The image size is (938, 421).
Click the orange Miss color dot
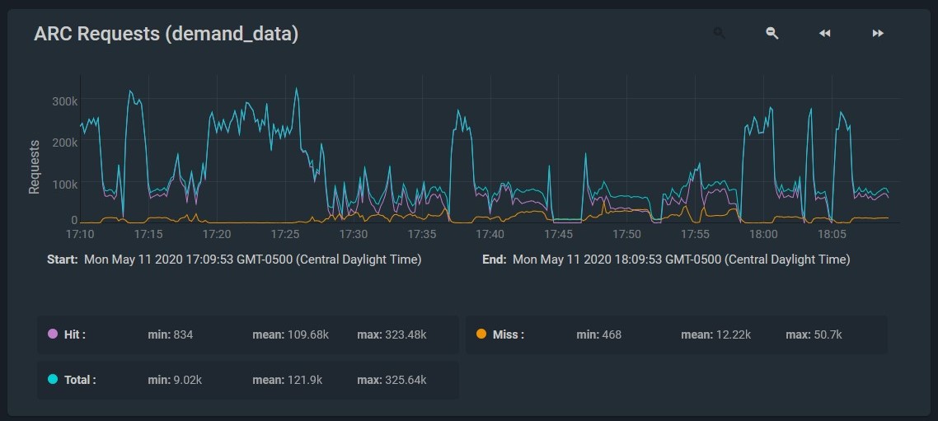[x=481, y=334]
